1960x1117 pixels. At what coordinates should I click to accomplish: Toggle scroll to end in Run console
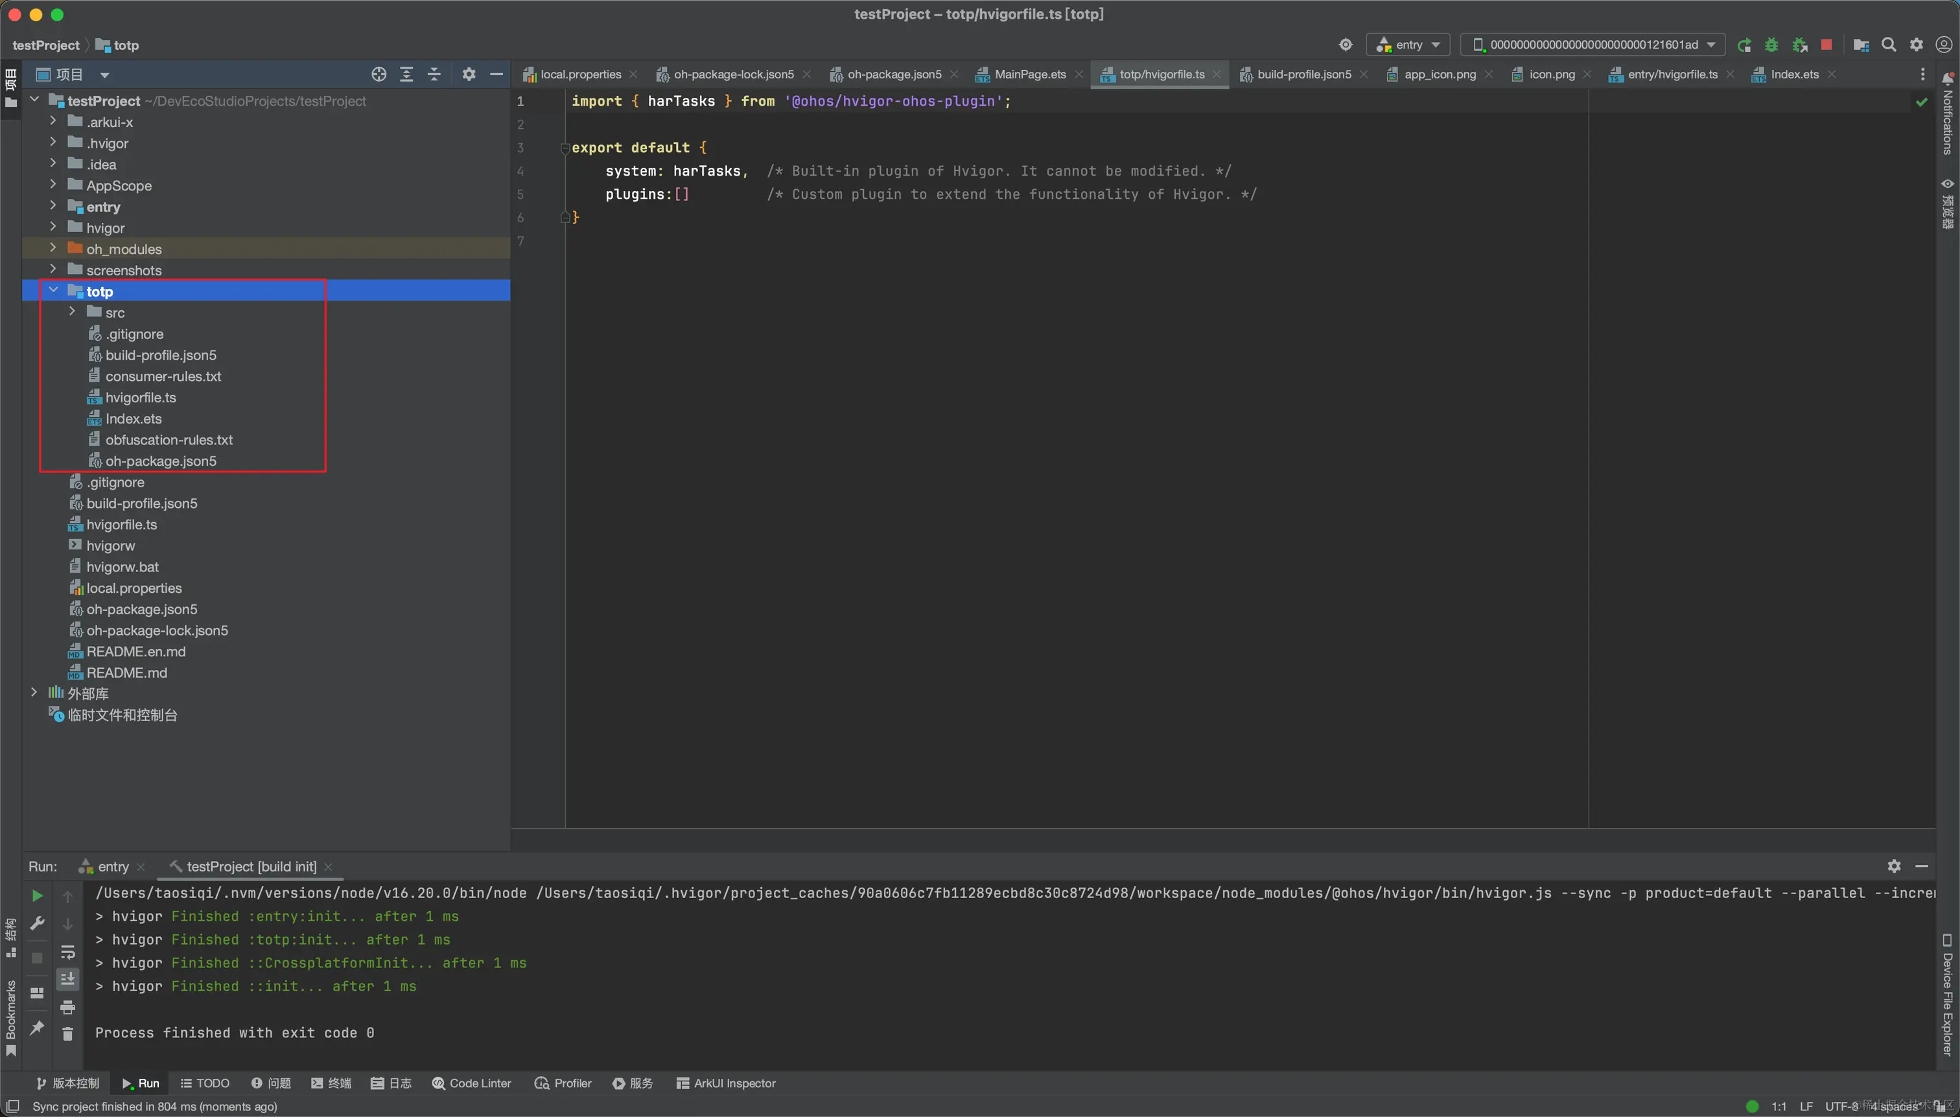pyautogui.click(x=67, y=979)
